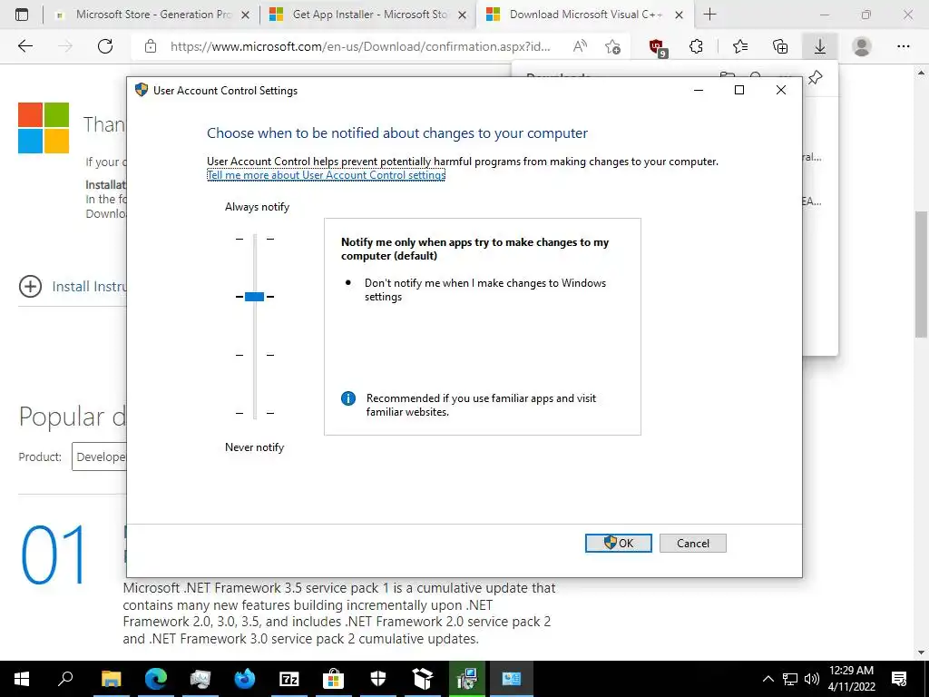Viewport: 929px width, 697px height.
Task: Set UAC slider to third notch level
Action: 255,355
